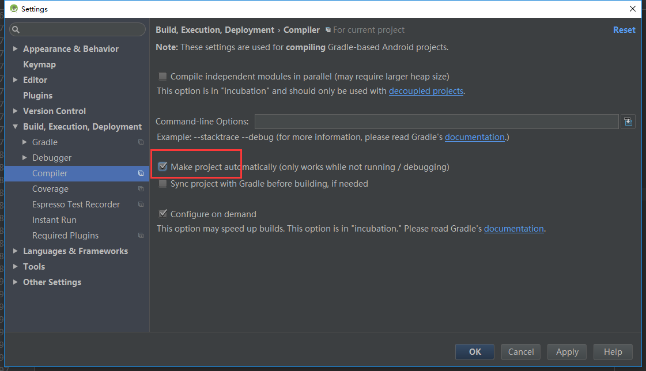Click project icon beside Required Plugins
The image size is (646, 371).
(141, 236)
